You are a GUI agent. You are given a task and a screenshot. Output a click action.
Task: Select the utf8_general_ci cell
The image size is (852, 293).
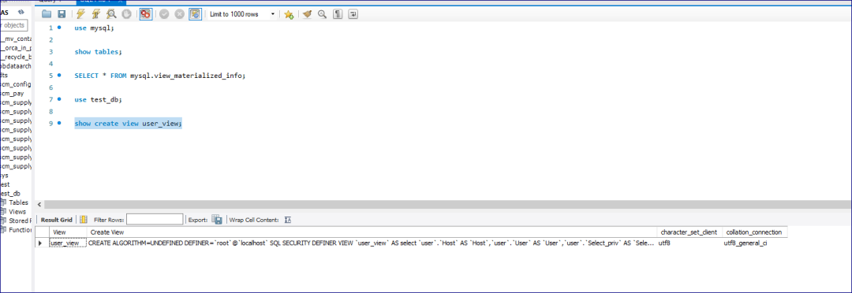click(755, 243)
